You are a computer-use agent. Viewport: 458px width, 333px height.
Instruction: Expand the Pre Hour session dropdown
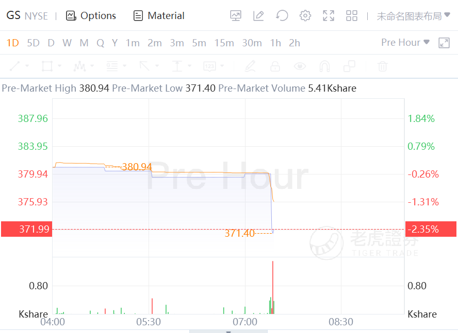[405, 43]
